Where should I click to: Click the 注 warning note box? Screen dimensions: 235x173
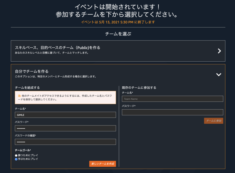pos(65,97)
